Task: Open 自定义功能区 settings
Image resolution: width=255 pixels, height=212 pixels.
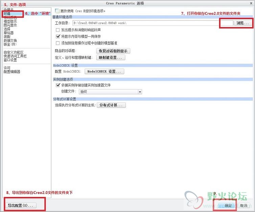Action: coord(14,52)
